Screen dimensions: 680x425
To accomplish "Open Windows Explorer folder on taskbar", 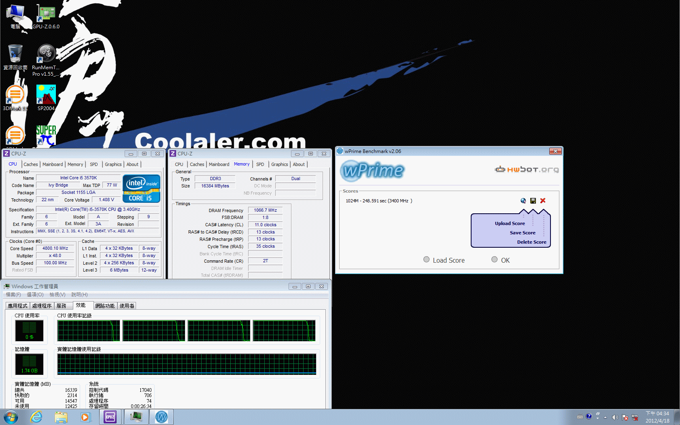I will [61, 417].
